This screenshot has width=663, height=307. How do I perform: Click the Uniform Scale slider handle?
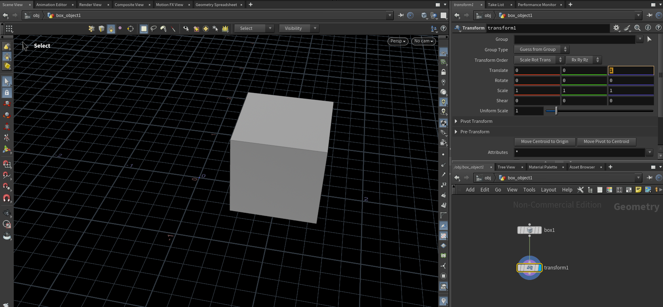point(556,111)
